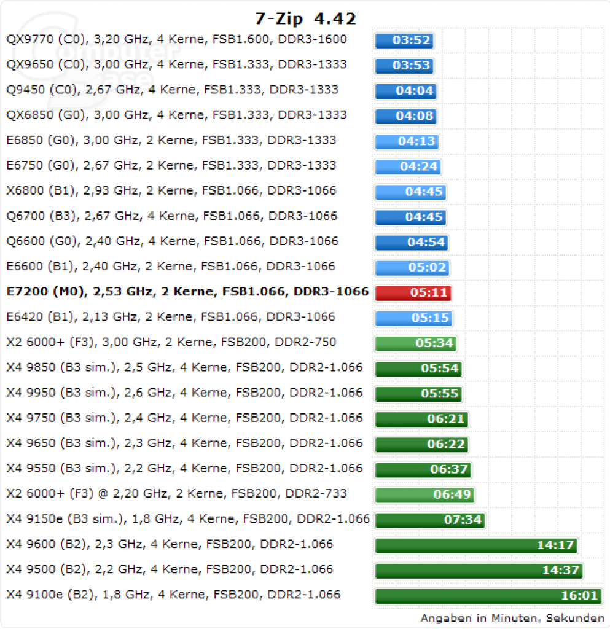Select the X6800 (B1) 2,93 GHz row label

click(x=171, y=191)
